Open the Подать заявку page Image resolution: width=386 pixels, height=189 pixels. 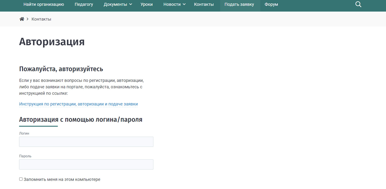[239, 4]
